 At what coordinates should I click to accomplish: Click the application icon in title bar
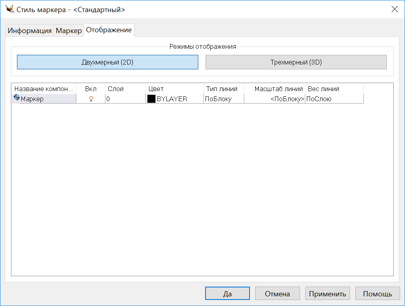(10, 9)
